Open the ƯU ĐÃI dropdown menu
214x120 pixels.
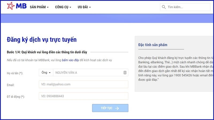pyautogui.click(x=84, y=7)
